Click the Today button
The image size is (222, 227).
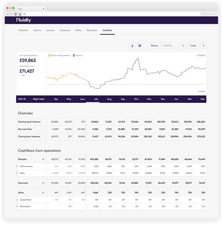(193, 46)
